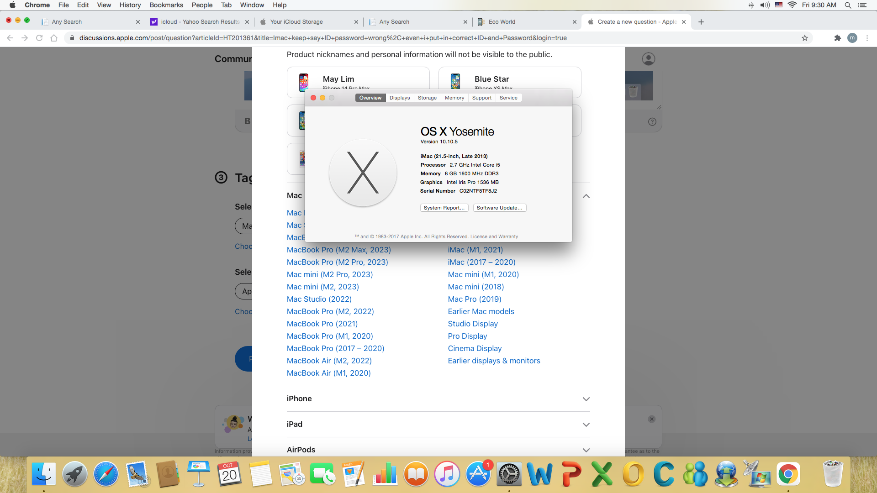Click the address bar URL field
This screenshot has width=877, height=493.
click(322, 38)
